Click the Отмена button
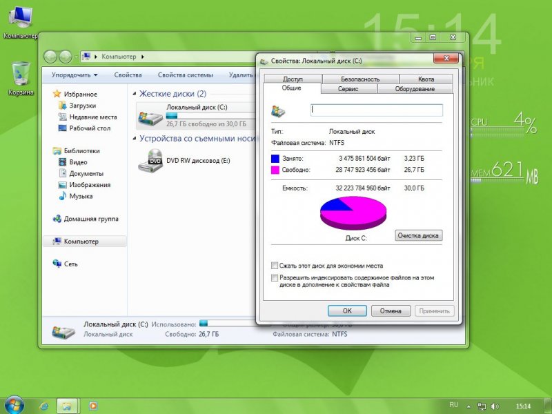Viewport: 552px width, 414px height. click(x=391, y=311)
